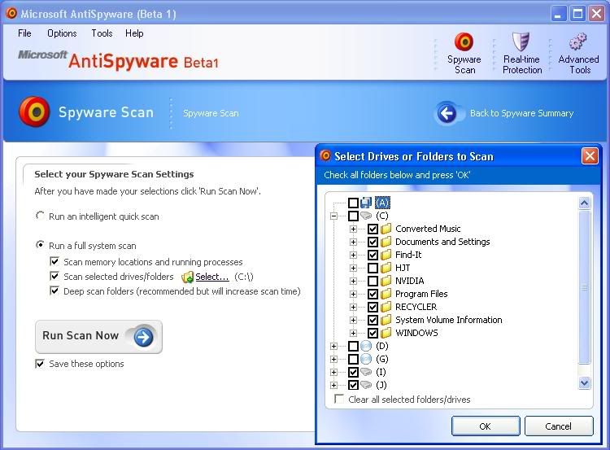
Task: Open Real-time Protection shield icon
Action: coord(521,42)
